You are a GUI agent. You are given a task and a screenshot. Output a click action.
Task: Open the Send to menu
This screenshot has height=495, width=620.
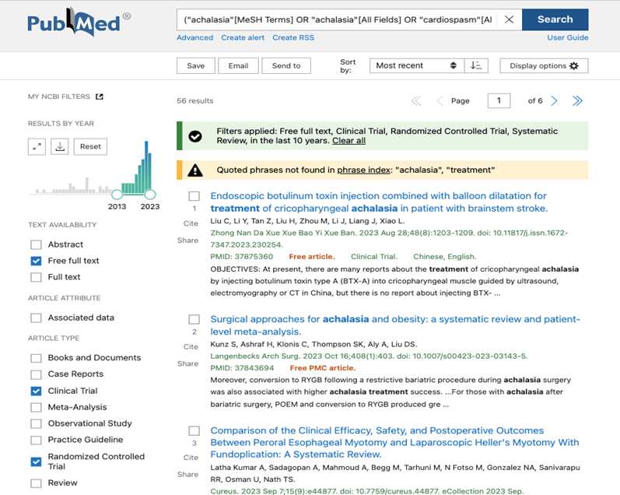click(285, 65)
